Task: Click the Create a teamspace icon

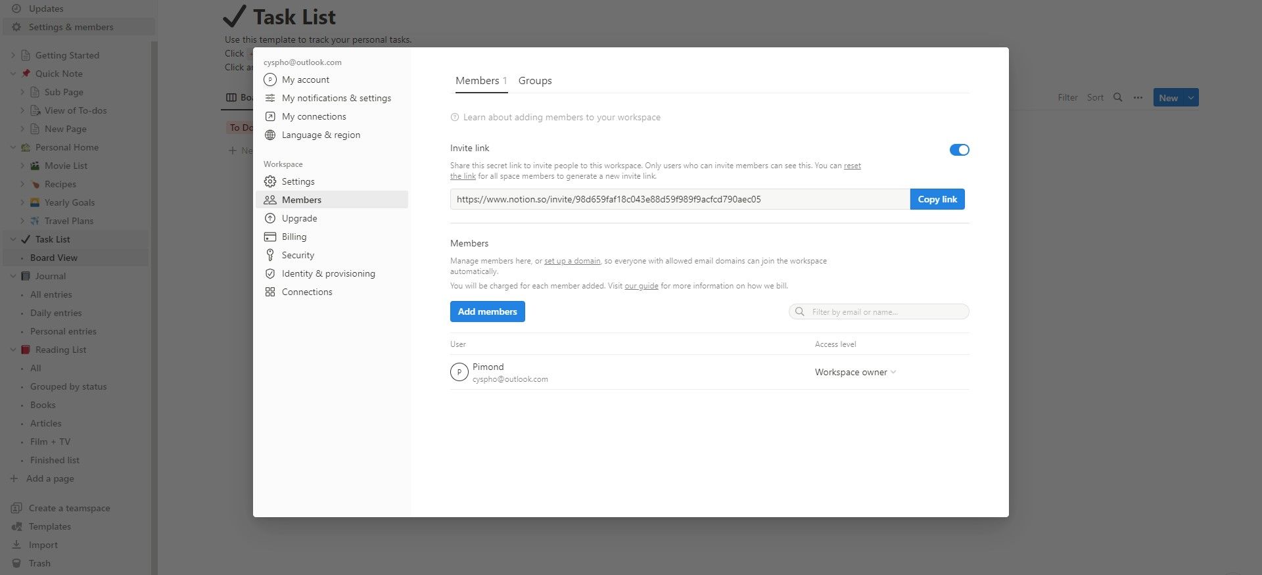Action: 16,508
